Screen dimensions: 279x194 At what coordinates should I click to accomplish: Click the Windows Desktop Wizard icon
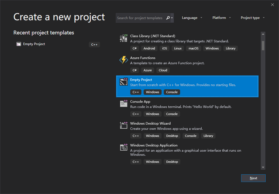123,125
